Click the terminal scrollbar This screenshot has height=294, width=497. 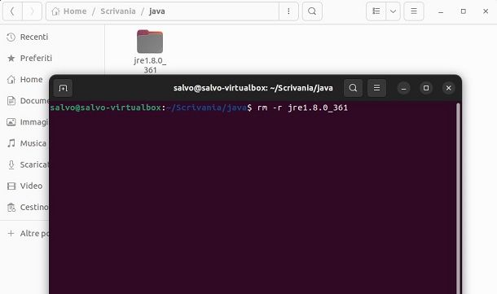[x=458, y=198]
